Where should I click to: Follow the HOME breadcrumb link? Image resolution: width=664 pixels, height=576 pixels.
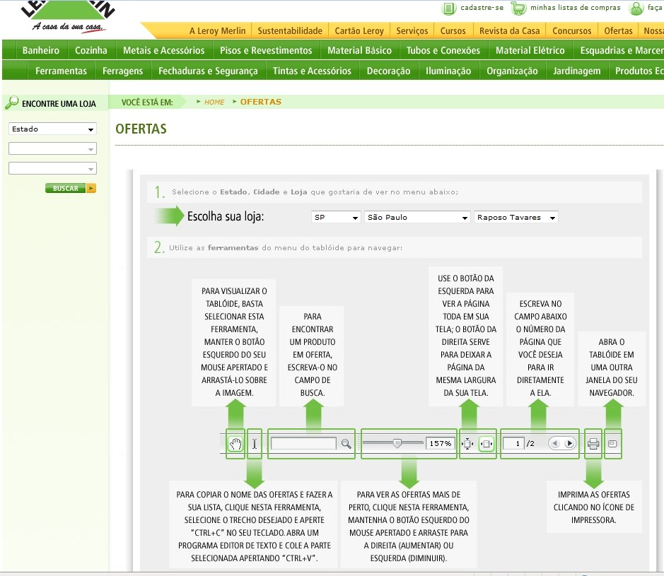tap(214, 102)
